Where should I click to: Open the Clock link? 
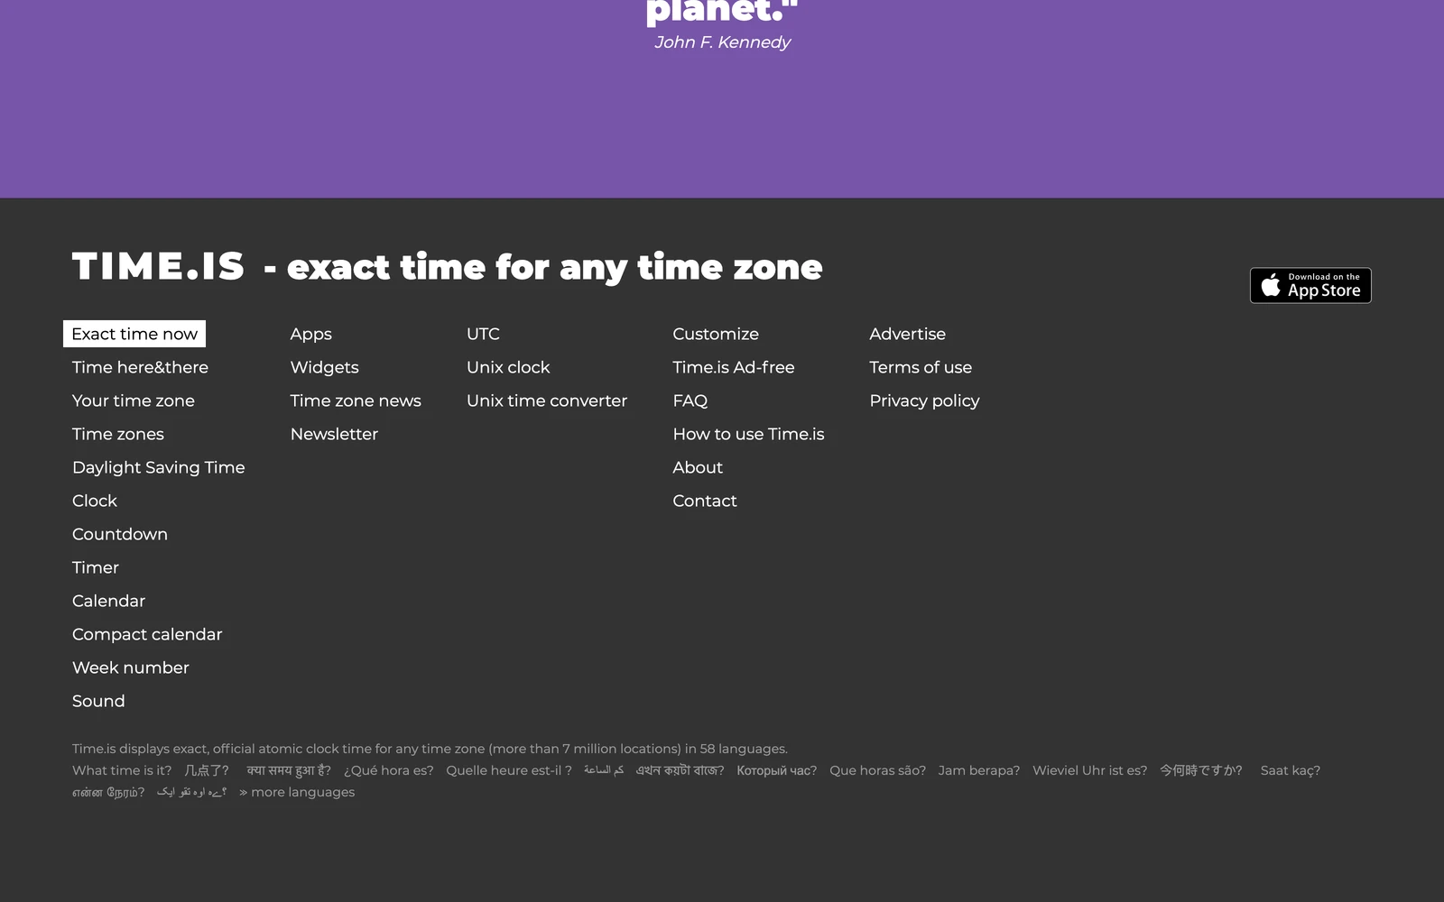coord(95,501)
